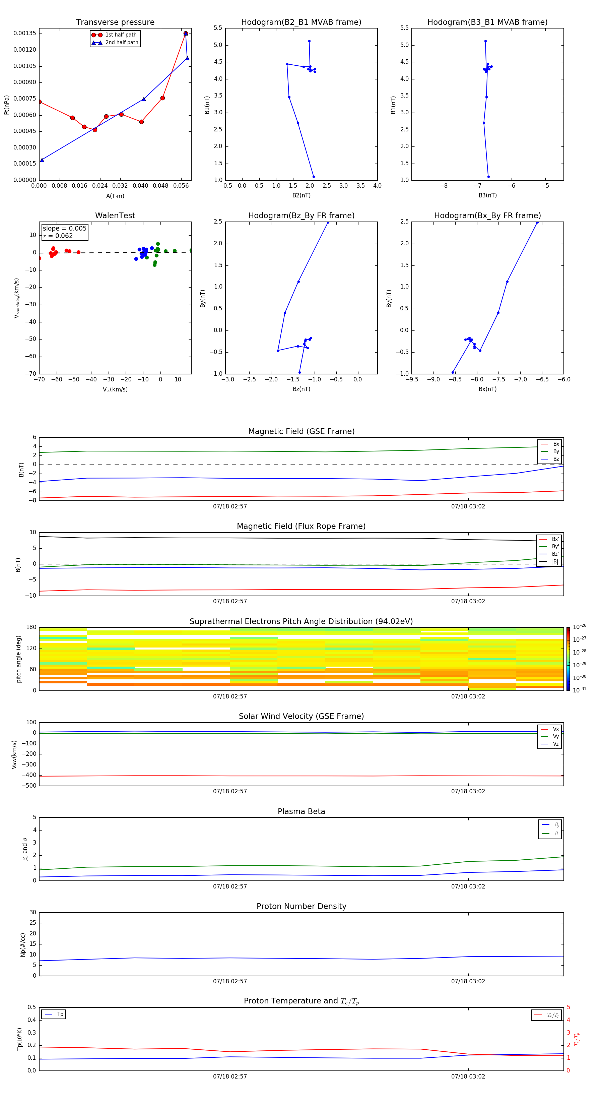
Task: Click '07/18 02:57' tick under GSE magnetic field
Action: tap(230, 507)
